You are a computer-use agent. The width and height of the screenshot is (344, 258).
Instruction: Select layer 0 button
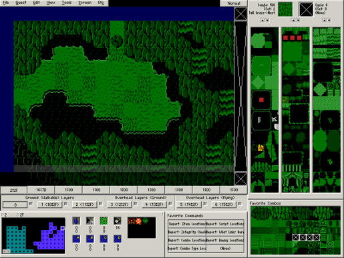(x=15, y=205)
